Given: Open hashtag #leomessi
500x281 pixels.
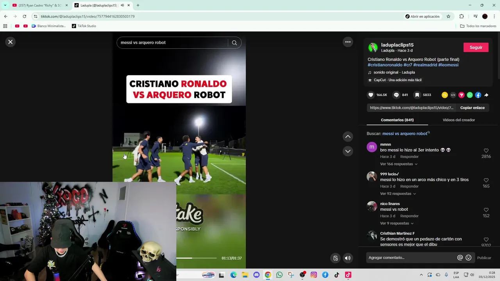Looking at the screenshot, I should [x=448, y=65].
